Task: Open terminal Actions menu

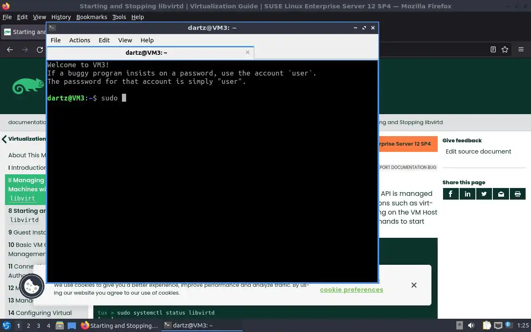Action: click(80, 40)
